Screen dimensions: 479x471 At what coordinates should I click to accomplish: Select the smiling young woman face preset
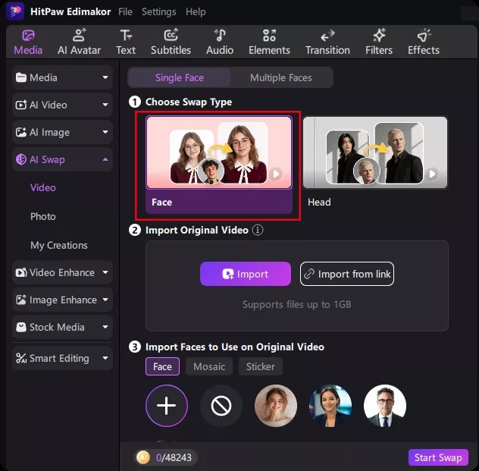[276, 406]
